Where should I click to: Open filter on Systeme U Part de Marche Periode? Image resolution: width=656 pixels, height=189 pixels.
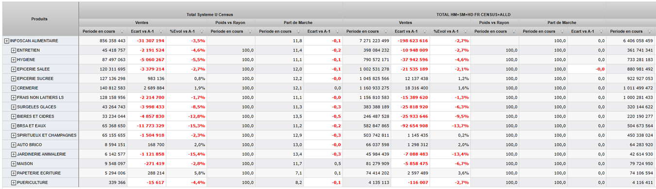point(299,32)
